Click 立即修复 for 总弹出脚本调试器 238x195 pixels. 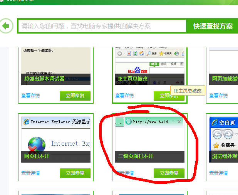(75, 96)
